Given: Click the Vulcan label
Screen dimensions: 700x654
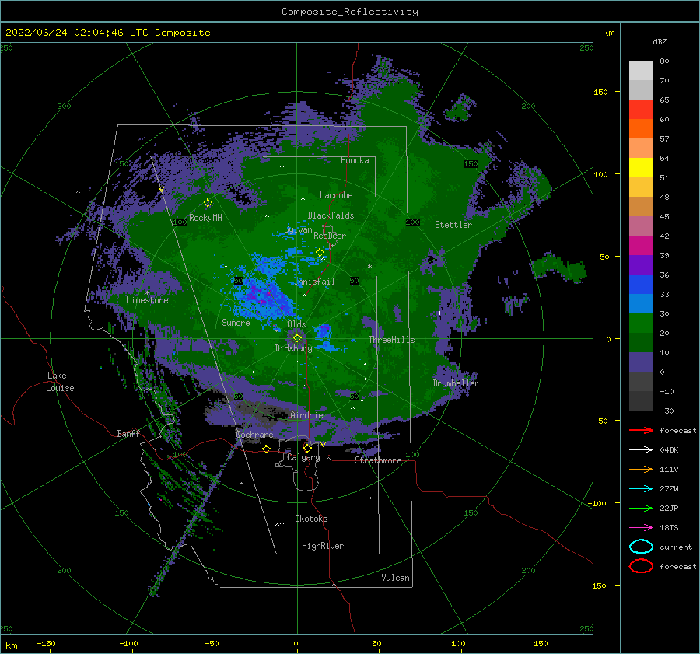Looking at the screenshot, I should point(395,578).
